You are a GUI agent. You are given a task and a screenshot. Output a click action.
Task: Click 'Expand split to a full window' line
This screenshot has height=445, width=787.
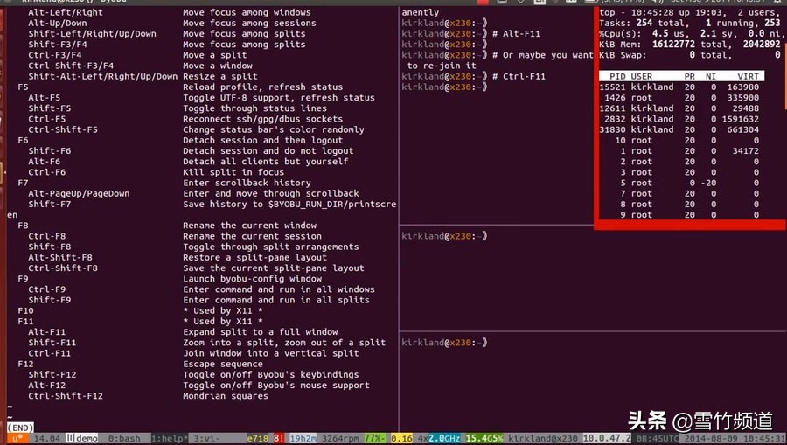(261, 331)
